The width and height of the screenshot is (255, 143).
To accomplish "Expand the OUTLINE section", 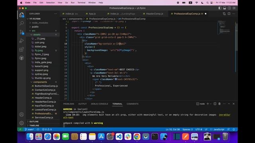I will point(34,122).
